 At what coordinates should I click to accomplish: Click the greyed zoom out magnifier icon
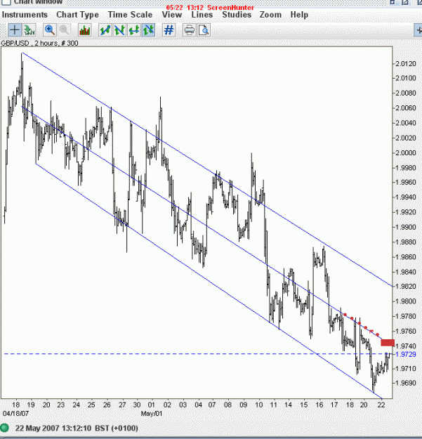coord(65,30)
